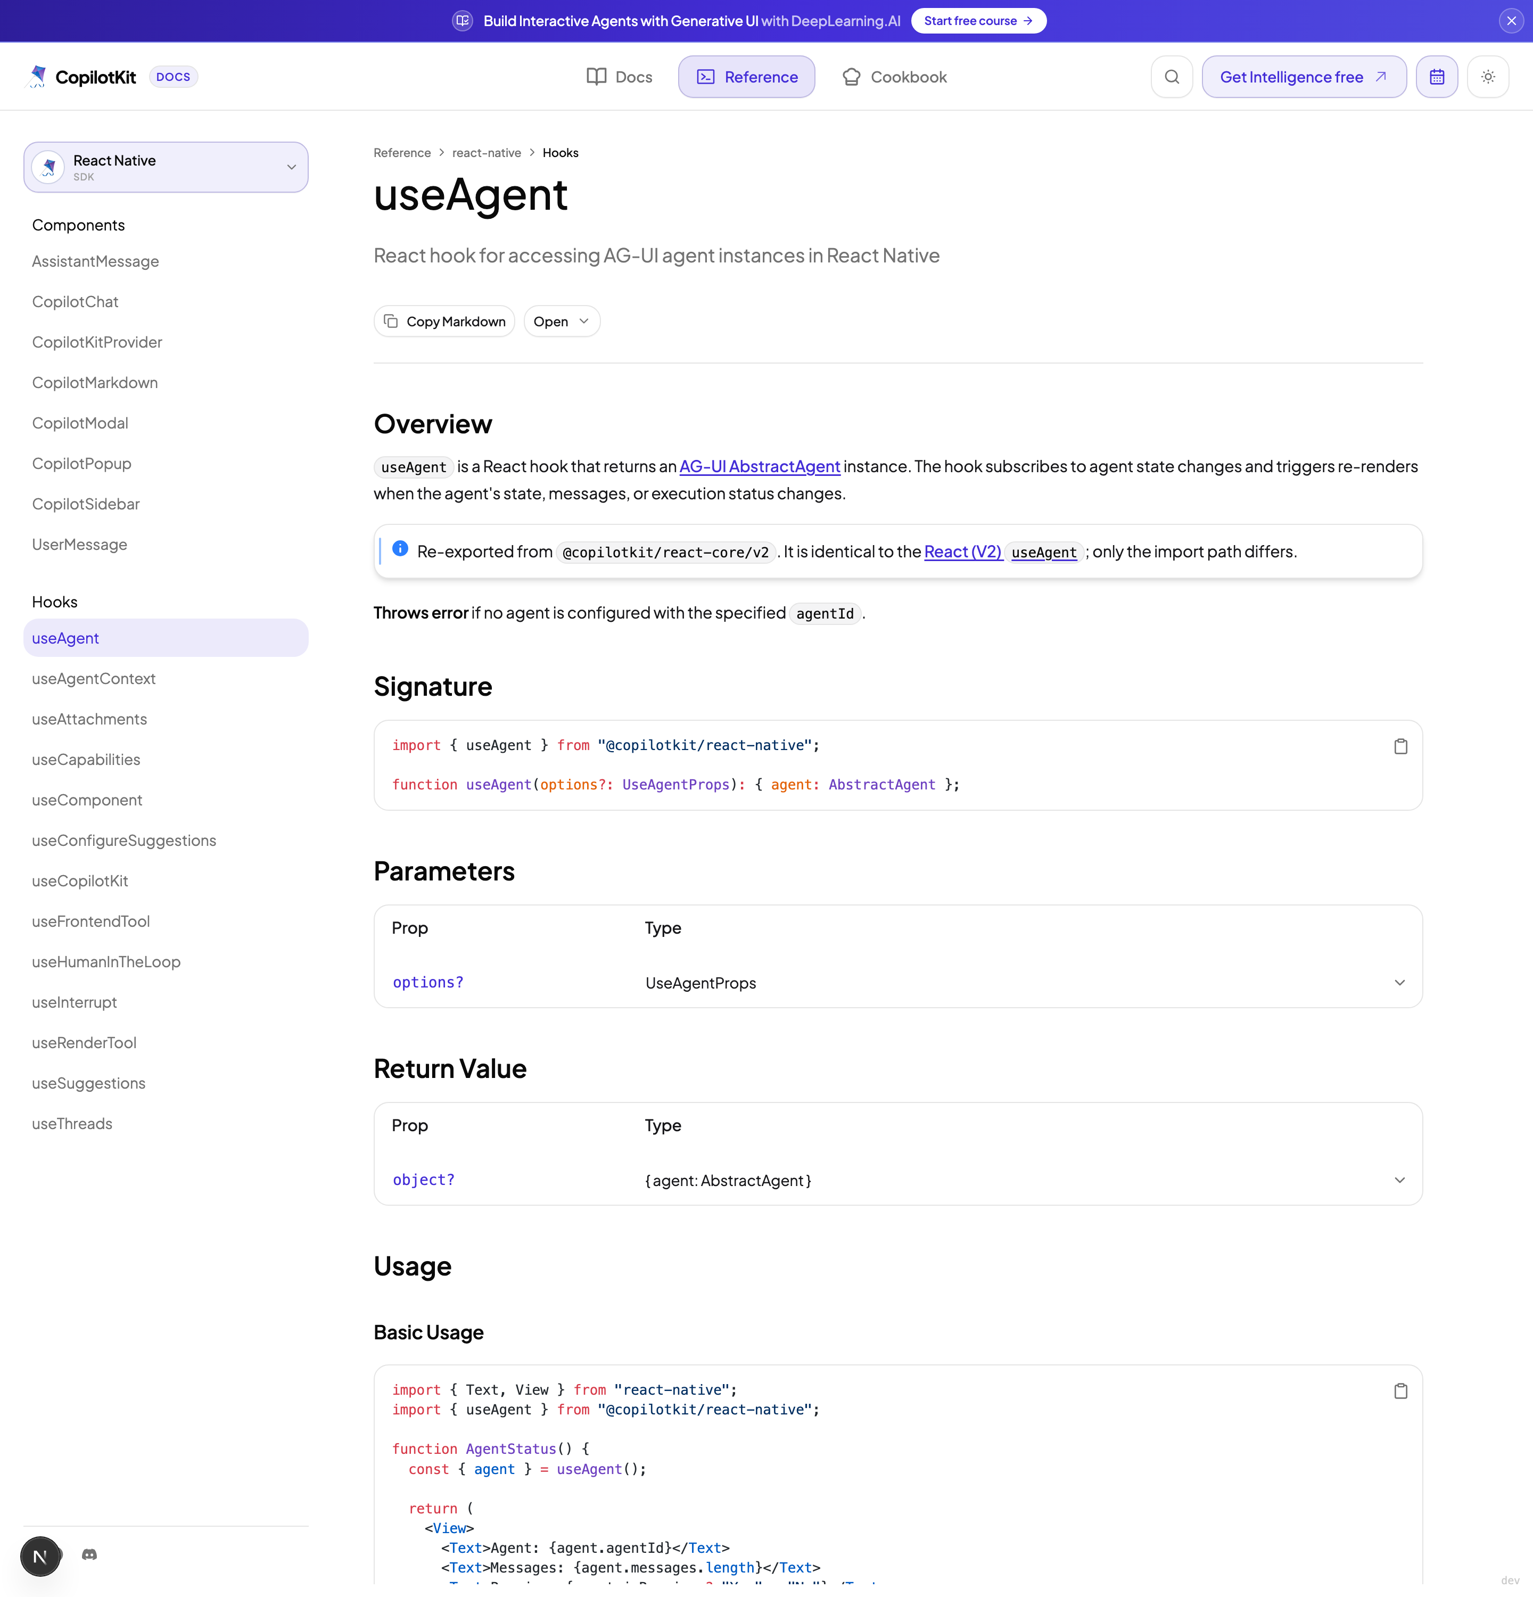Toggle light/dark theme sun icon
1533x1597 pixels.
tap(1488, 77)
